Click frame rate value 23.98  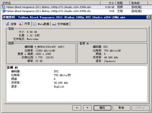tap(39, 61)
